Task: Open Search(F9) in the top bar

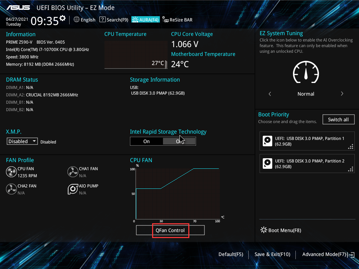Action: [114, 20]
